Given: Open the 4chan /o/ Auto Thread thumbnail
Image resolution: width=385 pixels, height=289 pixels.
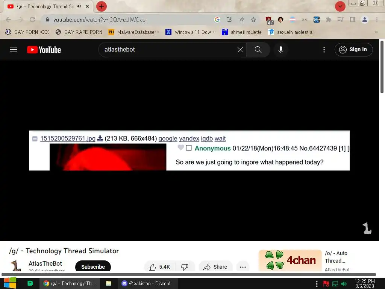Looking at the screenshot, I should coord(290,260).
